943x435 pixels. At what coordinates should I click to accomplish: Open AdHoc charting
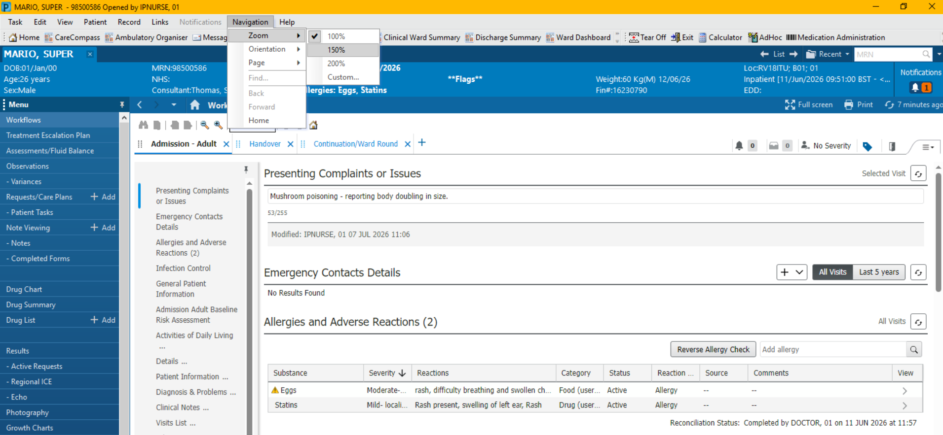tap(765, 37)
